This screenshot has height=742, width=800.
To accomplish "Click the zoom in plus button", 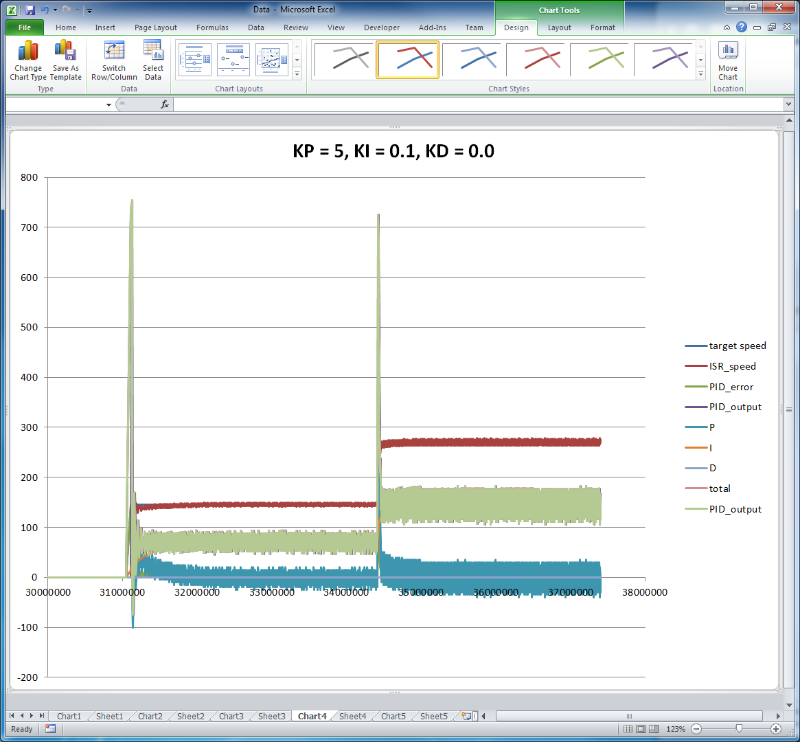I will [x=776, y=729].
